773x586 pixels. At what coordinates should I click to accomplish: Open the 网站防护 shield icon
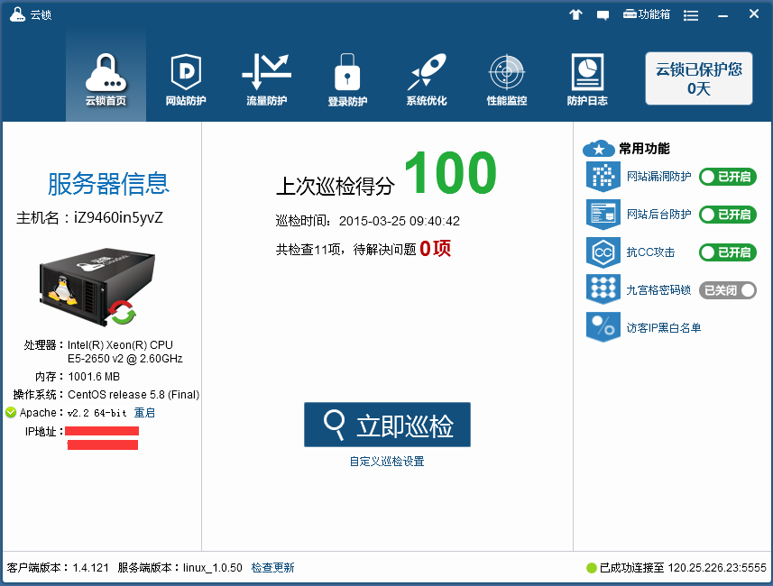pyautogui.click(x=186, y=79)
